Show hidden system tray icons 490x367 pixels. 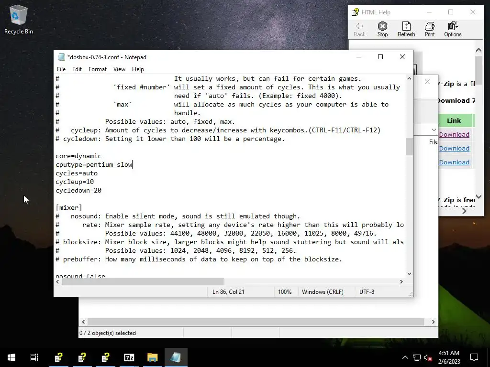pyautogui.click(x=405, y=357)
